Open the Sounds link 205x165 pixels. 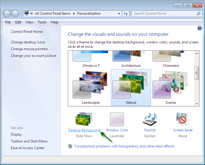point(150,130)
